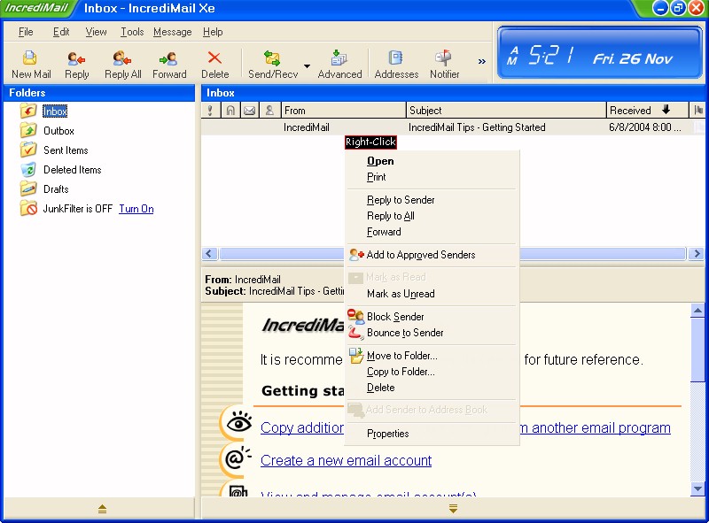Turn On the JunkFilter link
The width and height of the screenshot is (709, 523).
tap(136, 209)
